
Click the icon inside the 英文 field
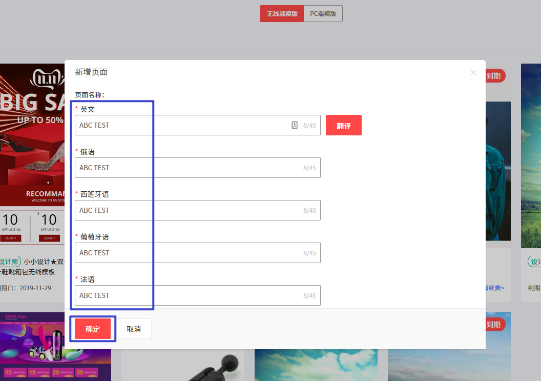(294, 125)
